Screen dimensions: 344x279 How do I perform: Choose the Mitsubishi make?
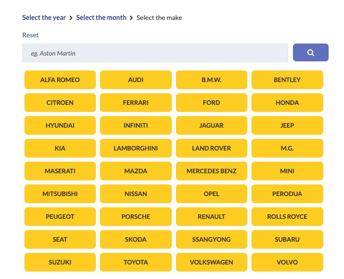(60, 194)
